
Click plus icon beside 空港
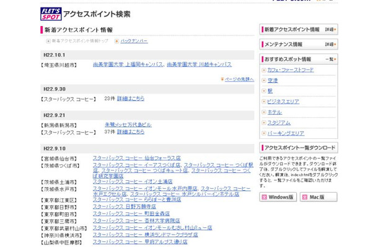(264, 80)
